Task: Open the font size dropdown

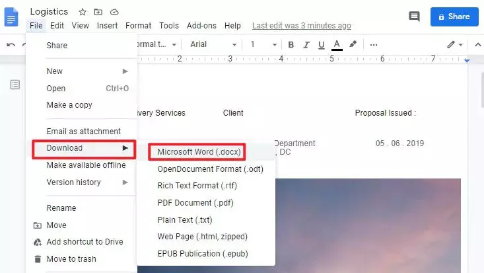Action: [263, 44]
